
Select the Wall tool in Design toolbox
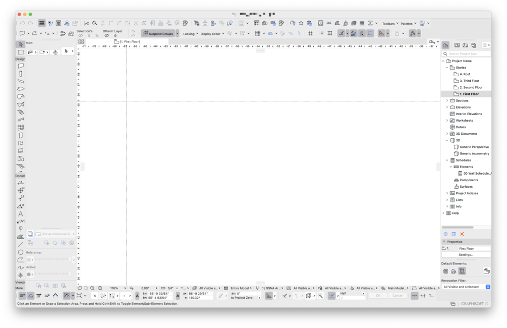tap(21, 66)
